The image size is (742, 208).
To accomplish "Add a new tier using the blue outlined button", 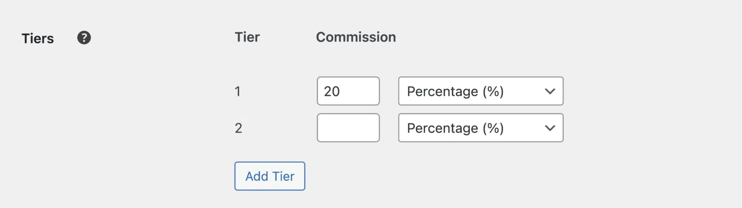I will pos(270,176).
